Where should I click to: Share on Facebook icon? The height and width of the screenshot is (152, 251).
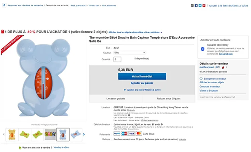[x=196, y=6]
